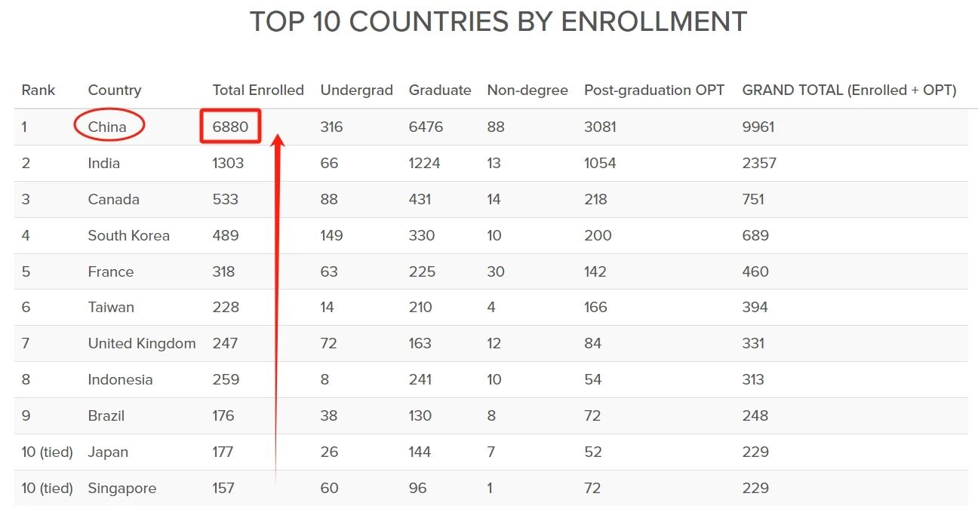
Task: Select Indonesia in the table
Action: [121, 380]
